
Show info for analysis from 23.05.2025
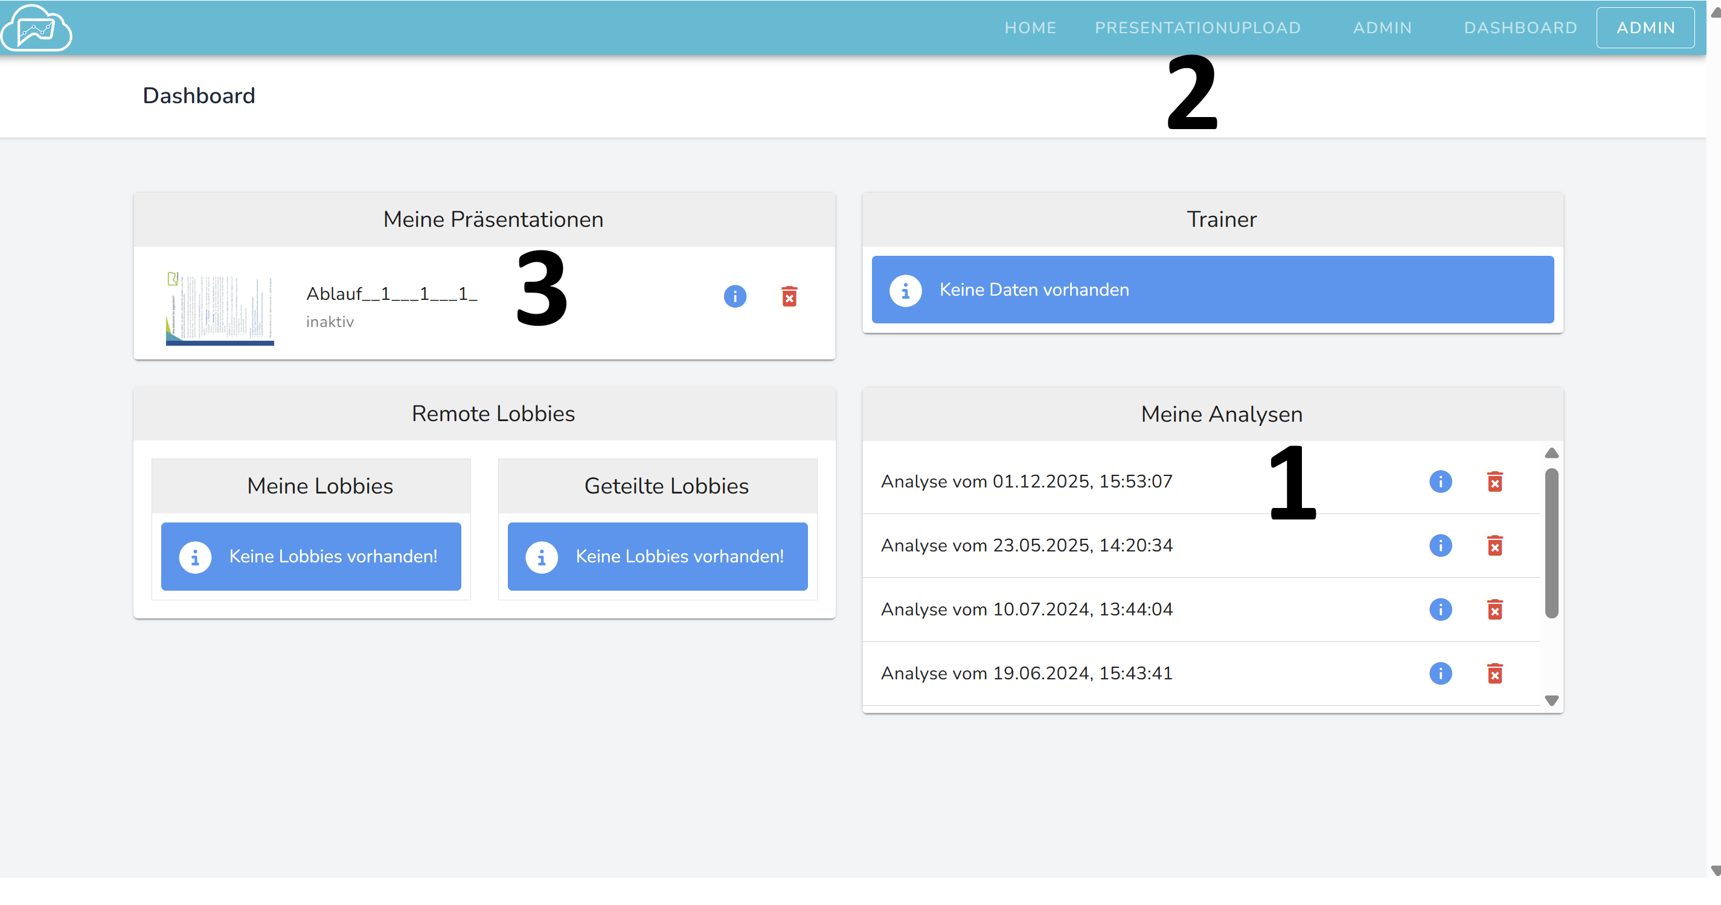[1440, 545]
